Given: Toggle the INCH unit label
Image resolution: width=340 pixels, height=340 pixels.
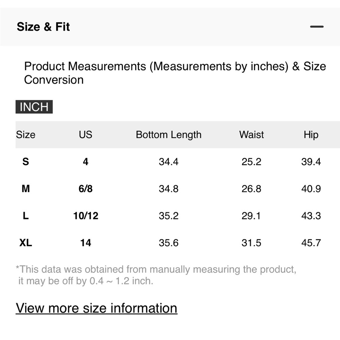Looking at the screenshot, I should click(x=34, y=107).
